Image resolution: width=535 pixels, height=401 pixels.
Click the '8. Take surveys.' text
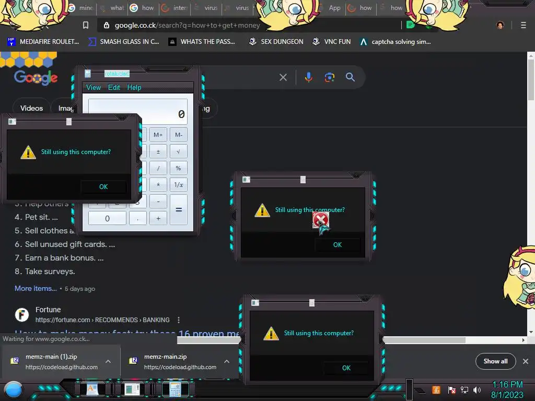(45, 272)
